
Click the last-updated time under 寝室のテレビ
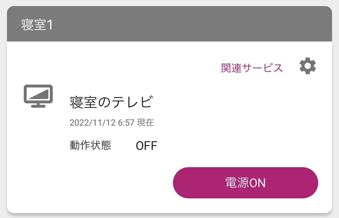coord(112,123)
